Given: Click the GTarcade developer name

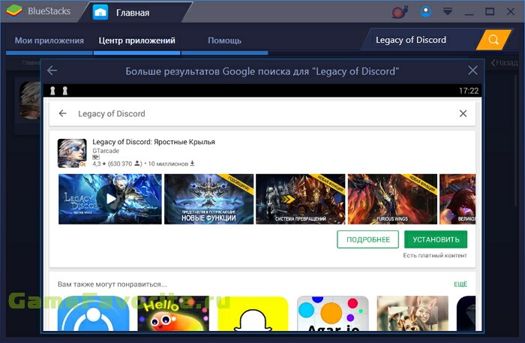Looking at the screenshot, I should (106, 151).
